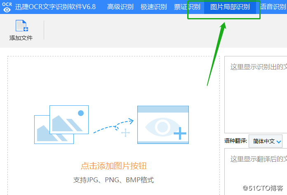Click the stacked pictures illustration
This screenshot has height=195, width=287.
61,125
